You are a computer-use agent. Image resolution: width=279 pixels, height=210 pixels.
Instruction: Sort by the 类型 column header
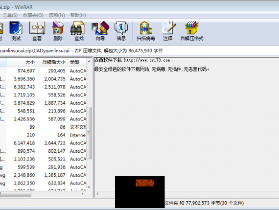point(77,62)
